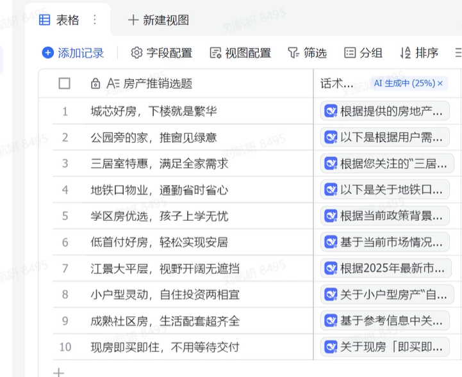Open AI result 以下是关于地铁口...
Image resolution: width=462 pixels, height=377 pixels.
pos(385,189)
